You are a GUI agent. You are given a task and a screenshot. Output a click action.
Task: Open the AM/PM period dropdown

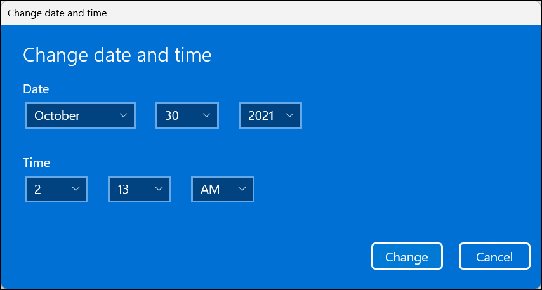point(222,189)
